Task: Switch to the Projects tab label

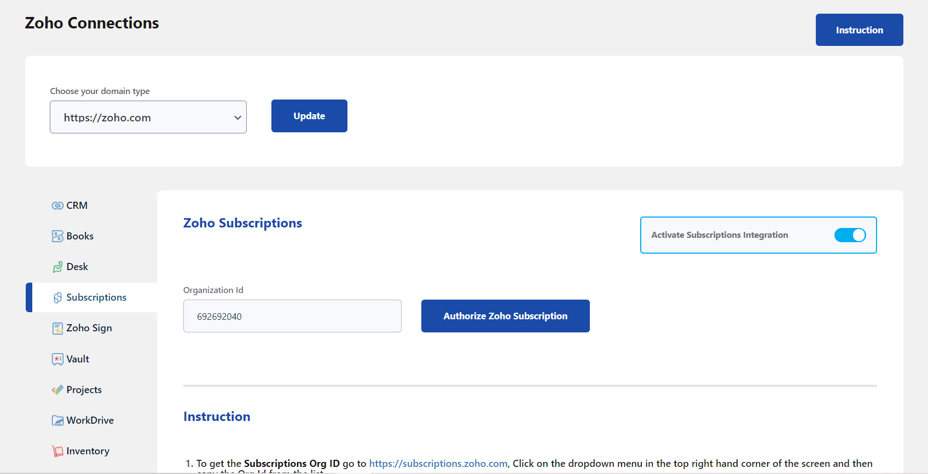Action: (84, 390)
